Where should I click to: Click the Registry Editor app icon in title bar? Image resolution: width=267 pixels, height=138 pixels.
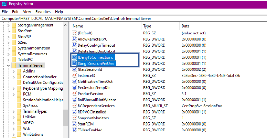pyautogui.click(x=4, y=4)
